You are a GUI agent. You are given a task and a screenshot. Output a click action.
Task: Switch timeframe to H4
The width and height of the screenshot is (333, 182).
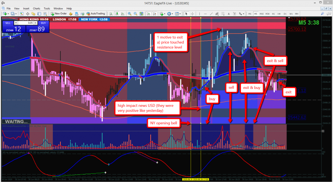[x=279, y=14]
